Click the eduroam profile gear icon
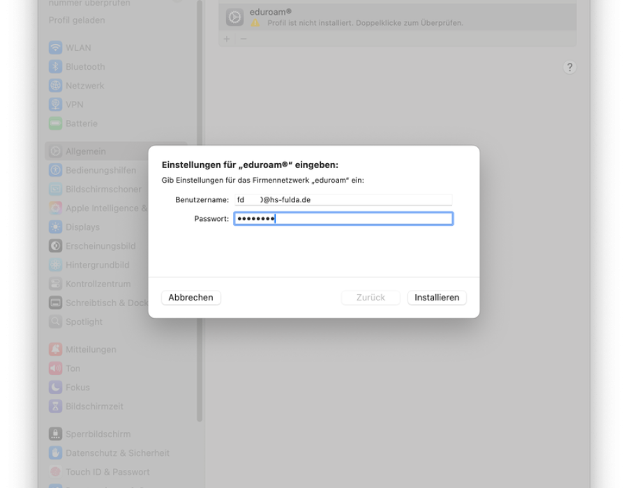 234,17
